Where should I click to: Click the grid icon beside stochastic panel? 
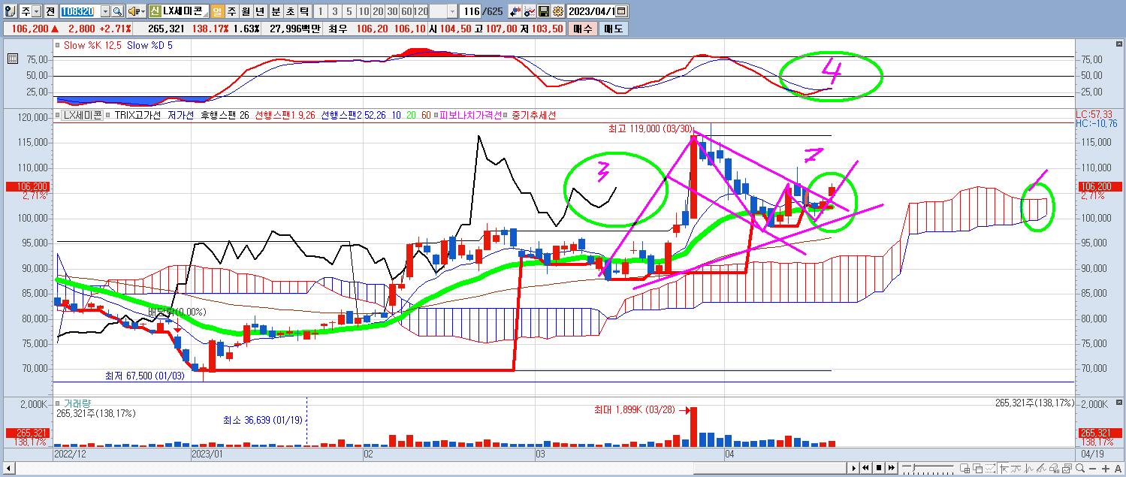pos(13,59)
